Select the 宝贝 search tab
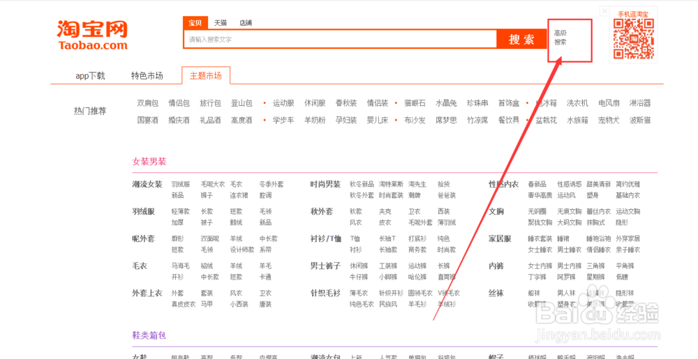This screenshot has height=359, width=698. (x=195, y=23)
